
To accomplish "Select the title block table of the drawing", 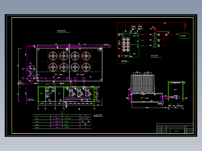I will pos(175,128).
